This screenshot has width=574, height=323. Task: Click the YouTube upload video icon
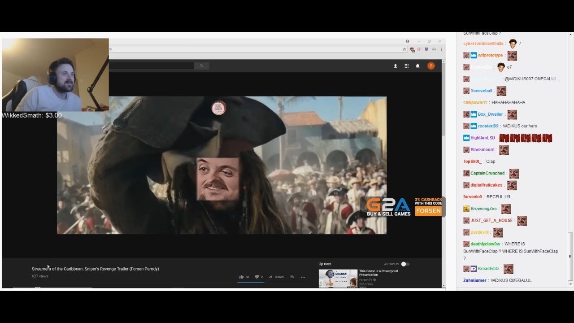395,66
